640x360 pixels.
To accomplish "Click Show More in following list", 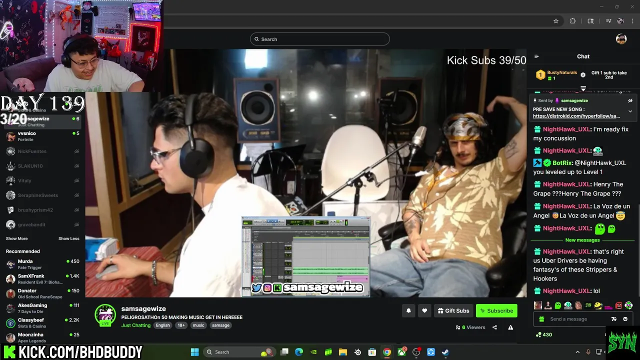I will (16, 238).
